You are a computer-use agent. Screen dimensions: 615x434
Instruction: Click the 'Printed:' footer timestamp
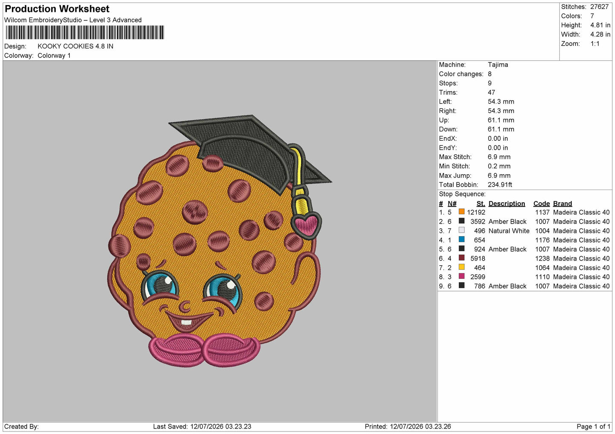408,426
